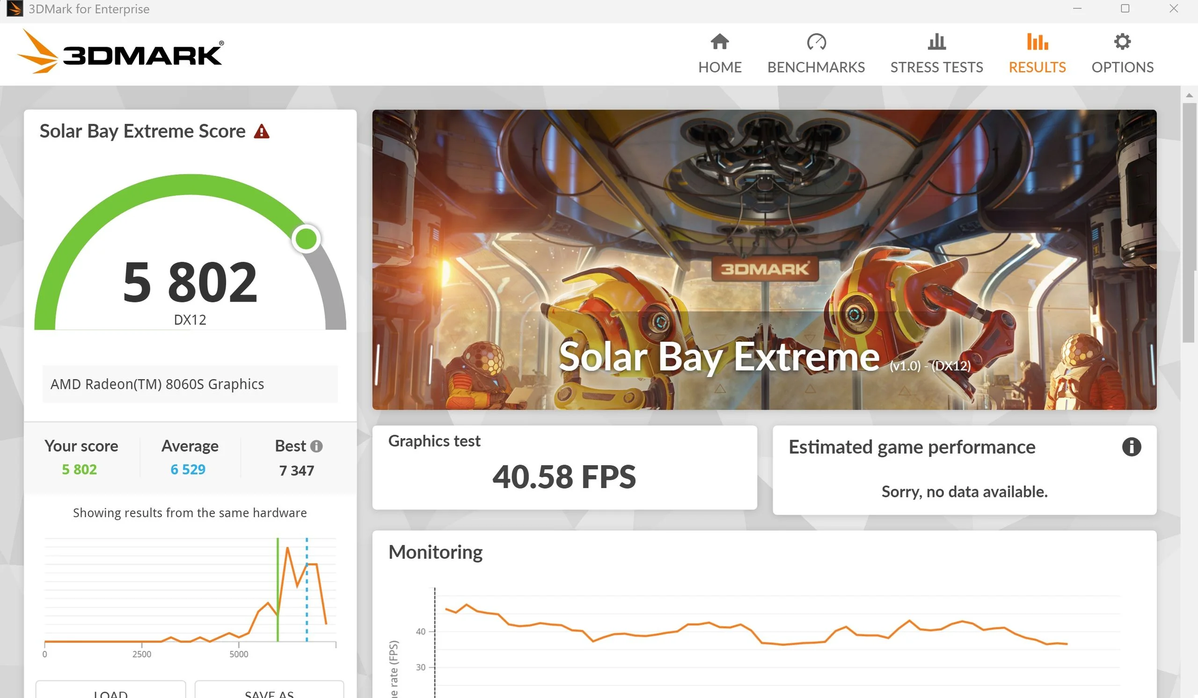
Task: Click the blue dashed average marker in histogram
Action: (307, 594)
